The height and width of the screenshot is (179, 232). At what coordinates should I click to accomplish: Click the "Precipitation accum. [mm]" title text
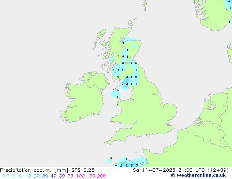coord(34,170)
